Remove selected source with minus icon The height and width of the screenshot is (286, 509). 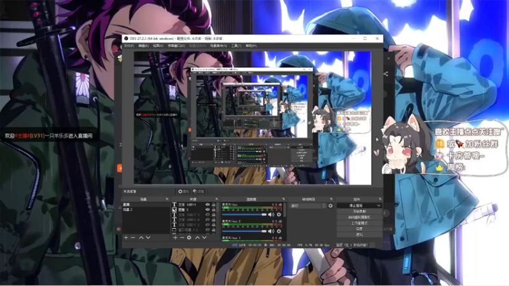coord(182,238)
